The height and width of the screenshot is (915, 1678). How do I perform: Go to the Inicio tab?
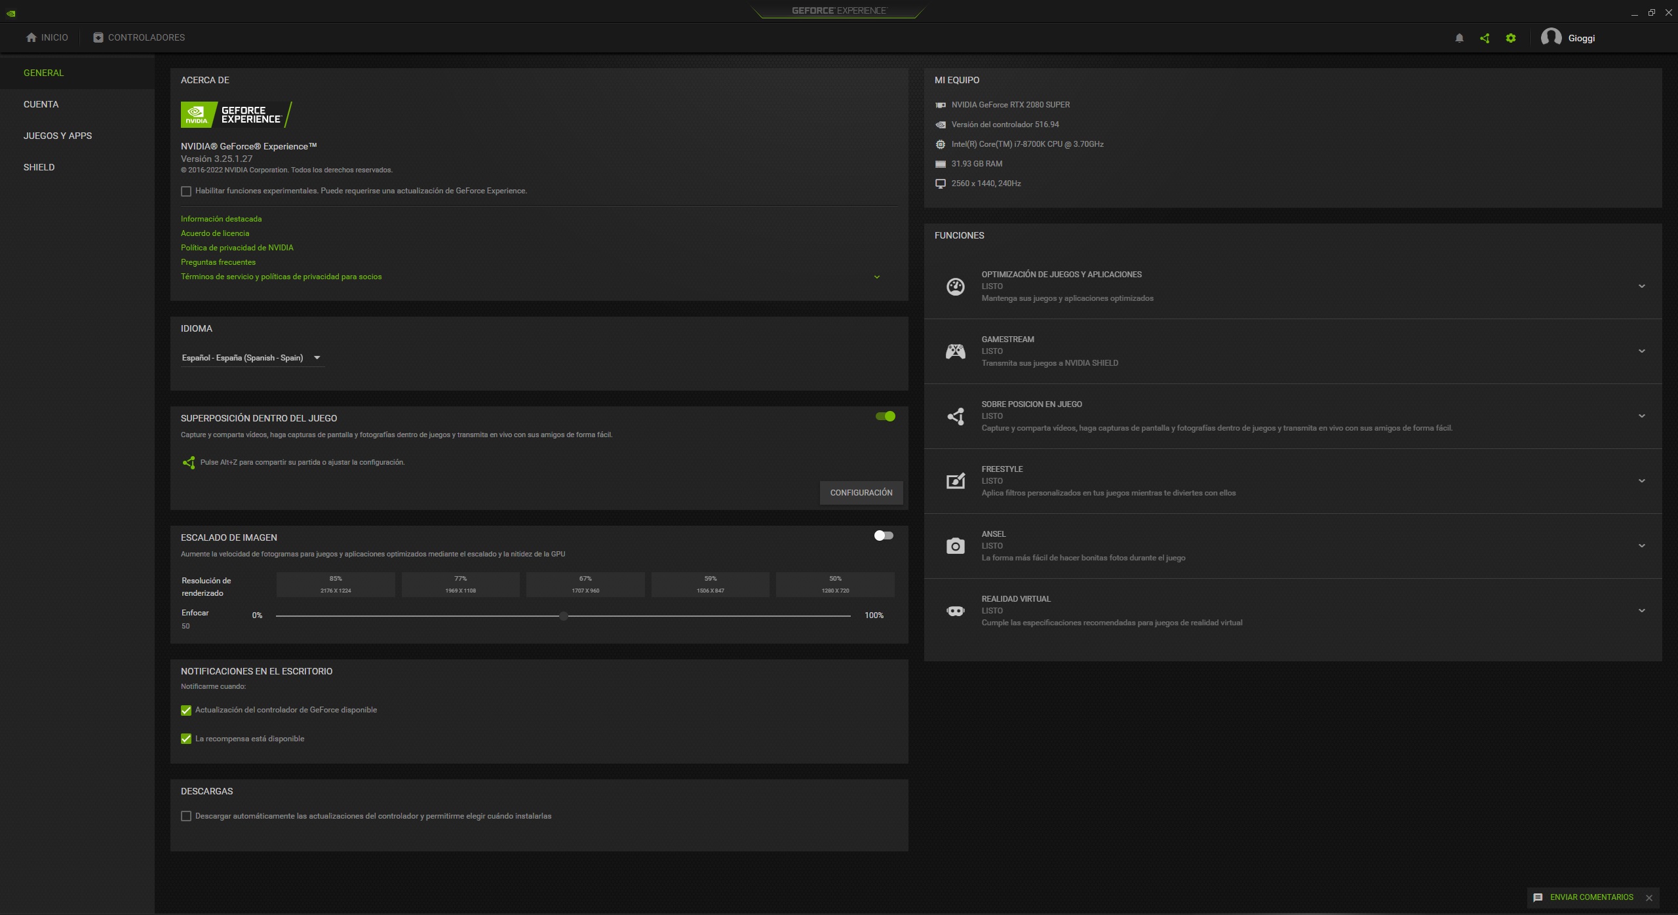click(47, 37)
